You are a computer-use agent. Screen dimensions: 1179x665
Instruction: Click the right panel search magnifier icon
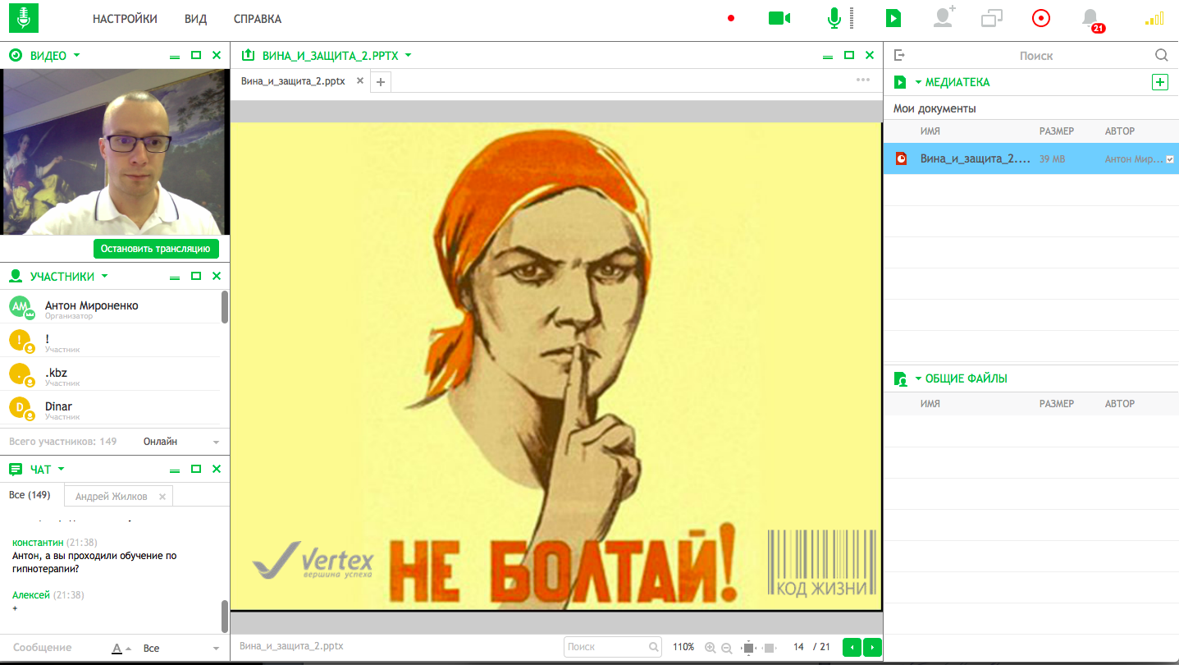coord(1161,55)
